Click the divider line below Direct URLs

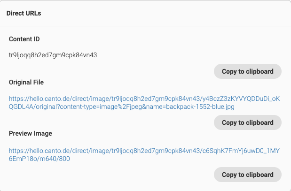pyautogui.click(x=145, y=26)
